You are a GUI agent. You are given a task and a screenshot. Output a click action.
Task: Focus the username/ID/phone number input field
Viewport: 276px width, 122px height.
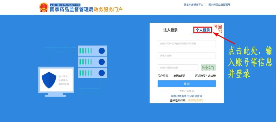pyautogui.click(x=187, y=44)
